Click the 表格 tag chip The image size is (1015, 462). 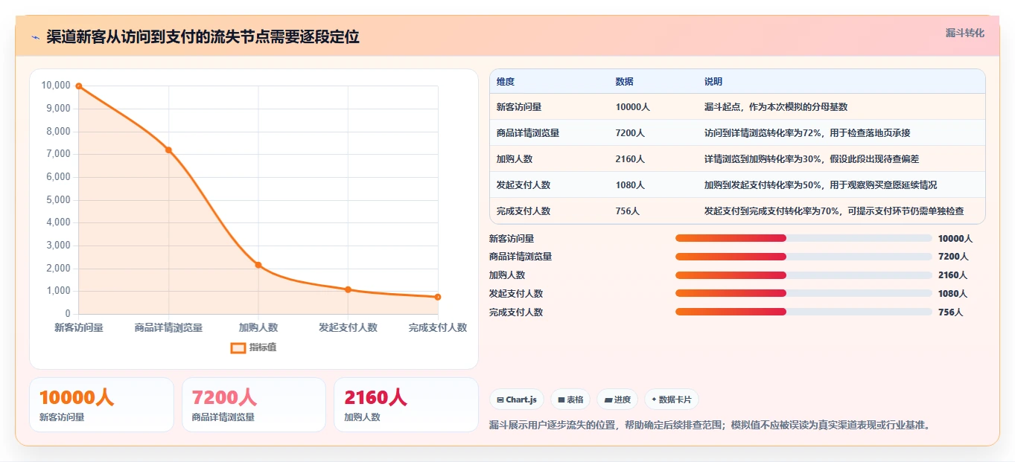point(570,400)
